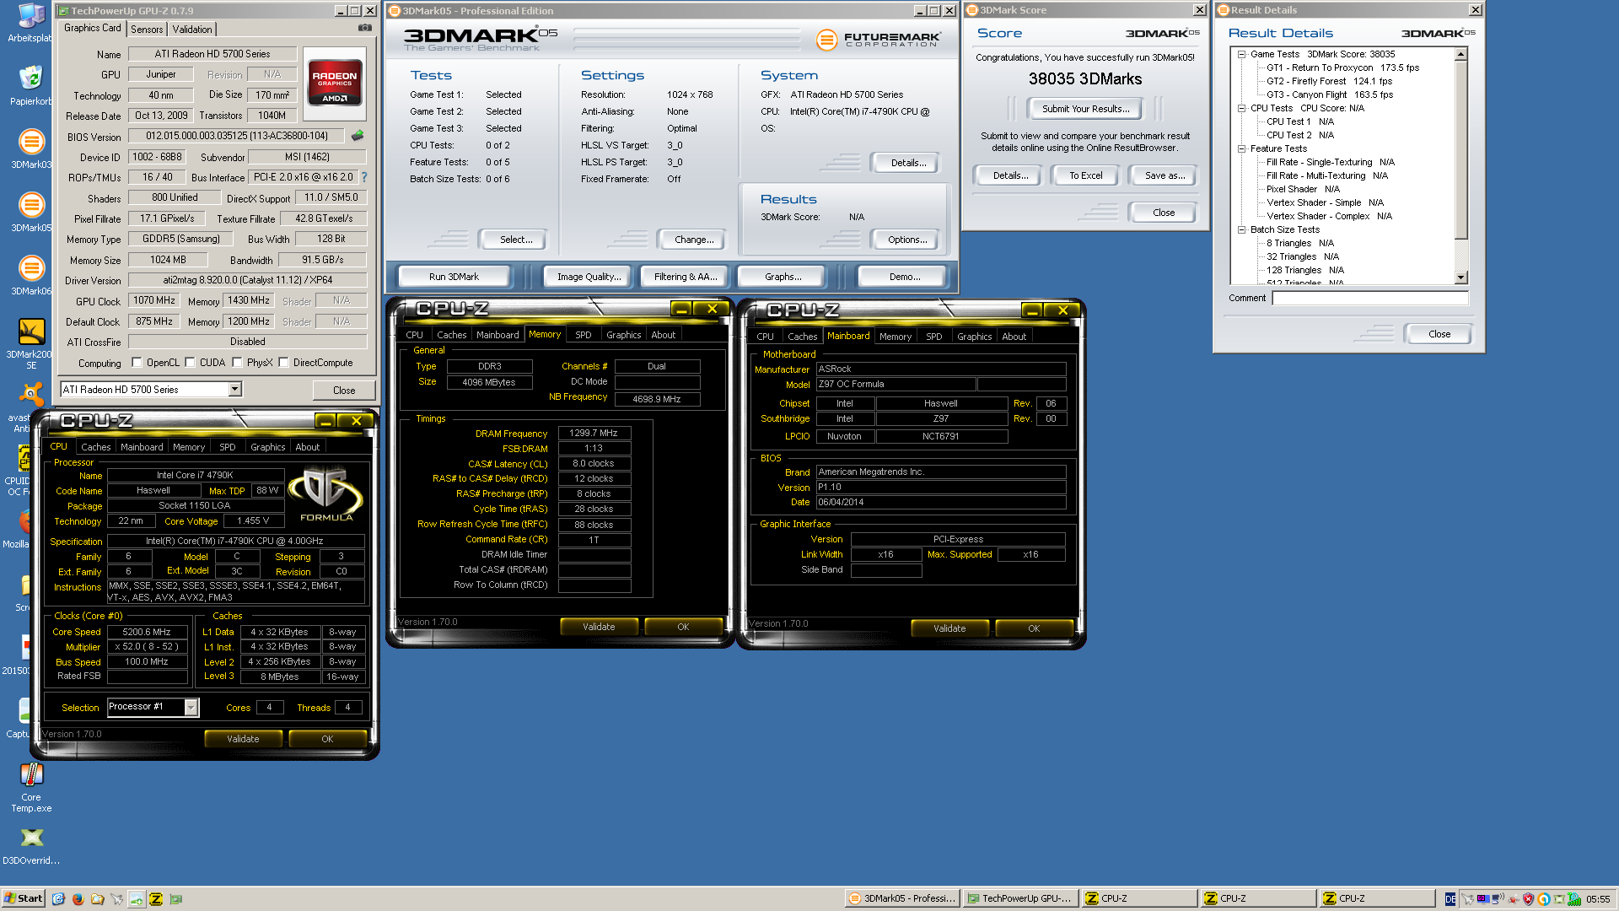
Task: Click the BIOS save chip icon in GPU-Z
Action: click(358, 136)
